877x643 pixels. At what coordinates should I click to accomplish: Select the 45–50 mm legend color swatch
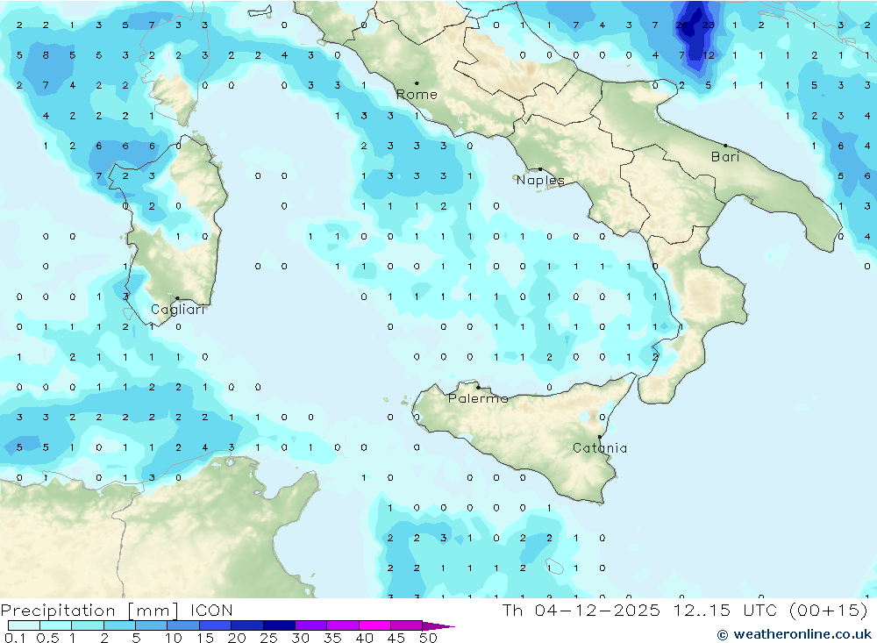407,625
